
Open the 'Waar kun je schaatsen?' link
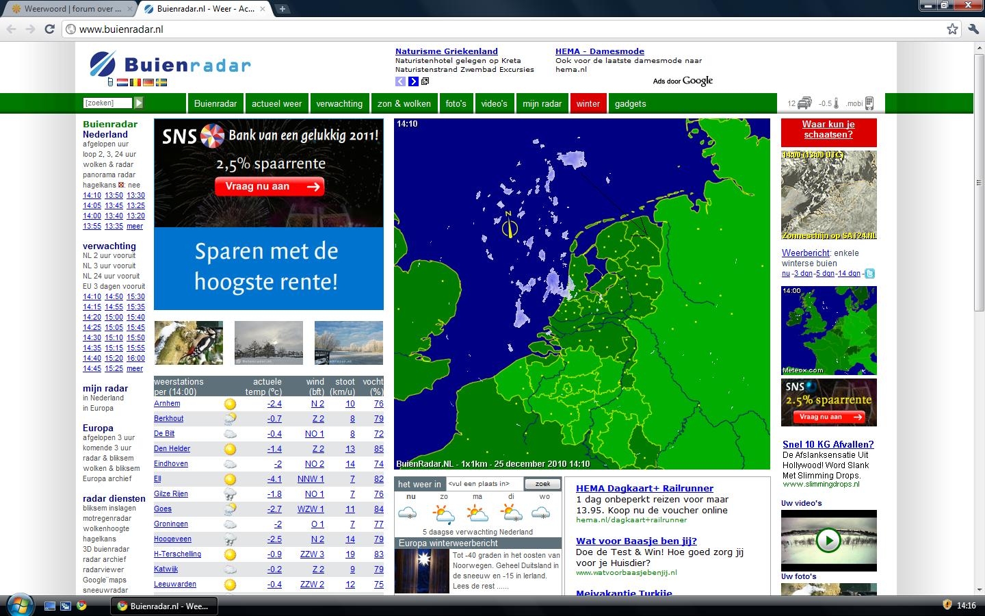(828, 129)
